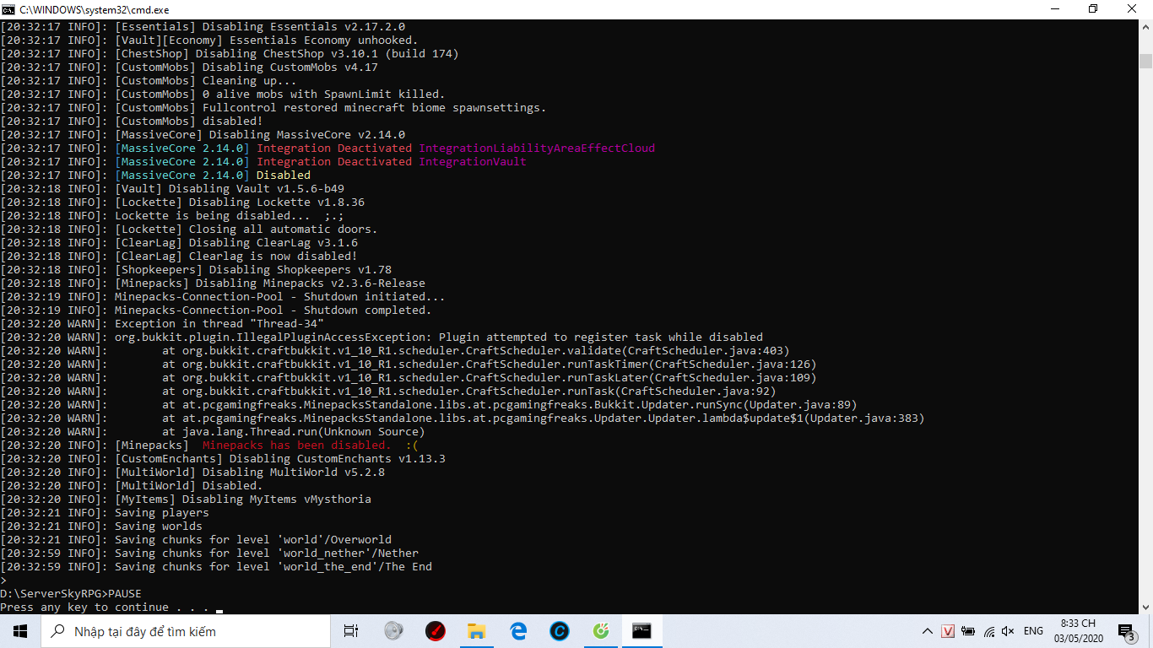This screenshot has width=1153, height=648.
Task: Click 'Disabling MyItems vMysthoria' line
Action: tap(186, 499)
